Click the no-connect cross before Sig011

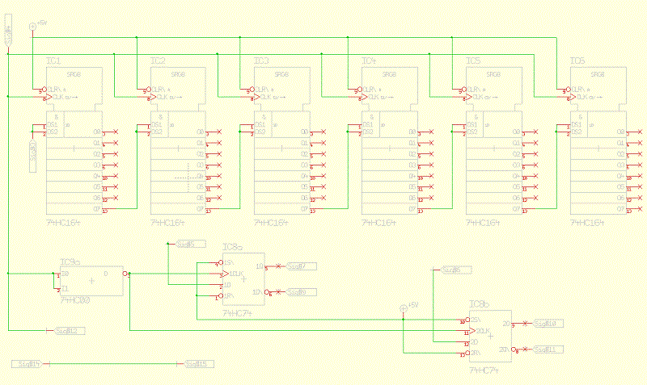pyautogui.click(x=525, y=349)
